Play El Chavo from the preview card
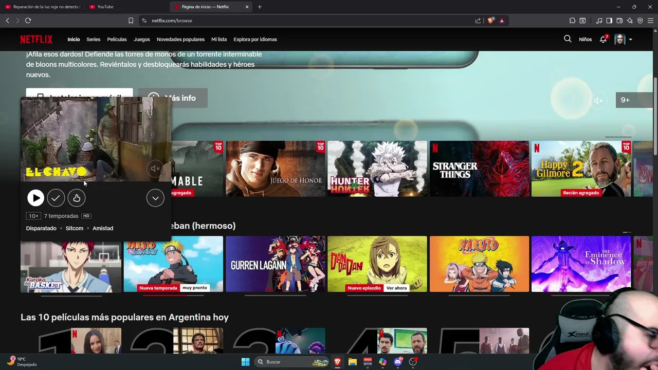This screenshot has height=370, width=658. pyautogui.click(x=35, y=198)
